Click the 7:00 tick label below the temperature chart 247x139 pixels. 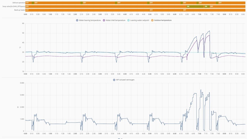(x=199, y=74)
